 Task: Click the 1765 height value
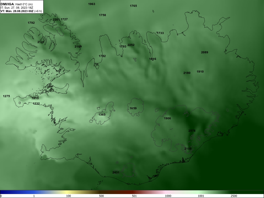tap(133, 6)
